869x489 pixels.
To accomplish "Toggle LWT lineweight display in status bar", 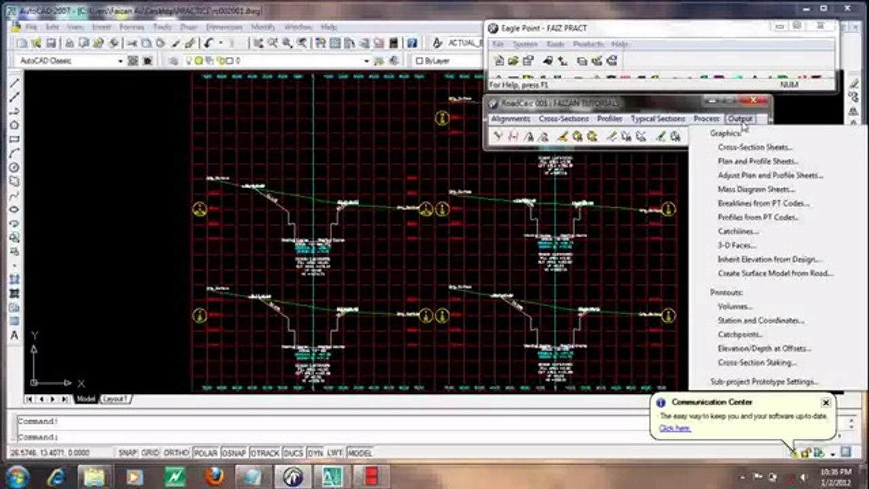I will coord(335,453).
